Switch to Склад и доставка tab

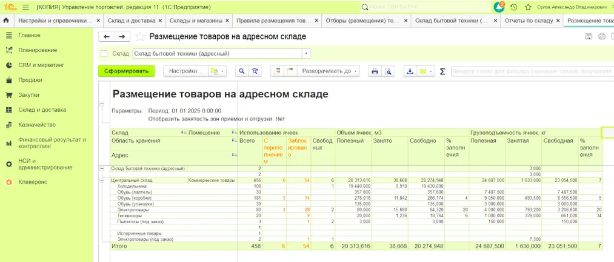tap(130, 21)
